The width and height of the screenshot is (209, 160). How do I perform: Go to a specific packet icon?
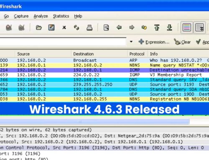point(144,28)
